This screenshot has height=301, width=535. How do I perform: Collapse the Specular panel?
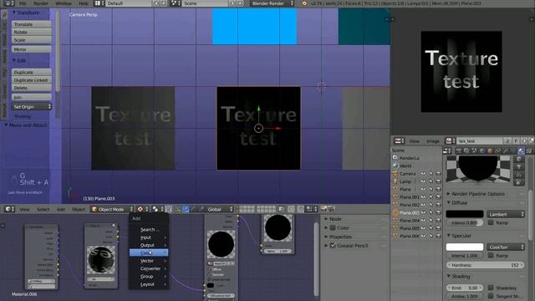click(x=449, y=236)
